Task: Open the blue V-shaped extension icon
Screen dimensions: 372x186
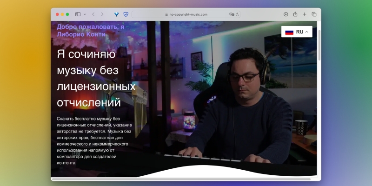Action: coord(116,14)
